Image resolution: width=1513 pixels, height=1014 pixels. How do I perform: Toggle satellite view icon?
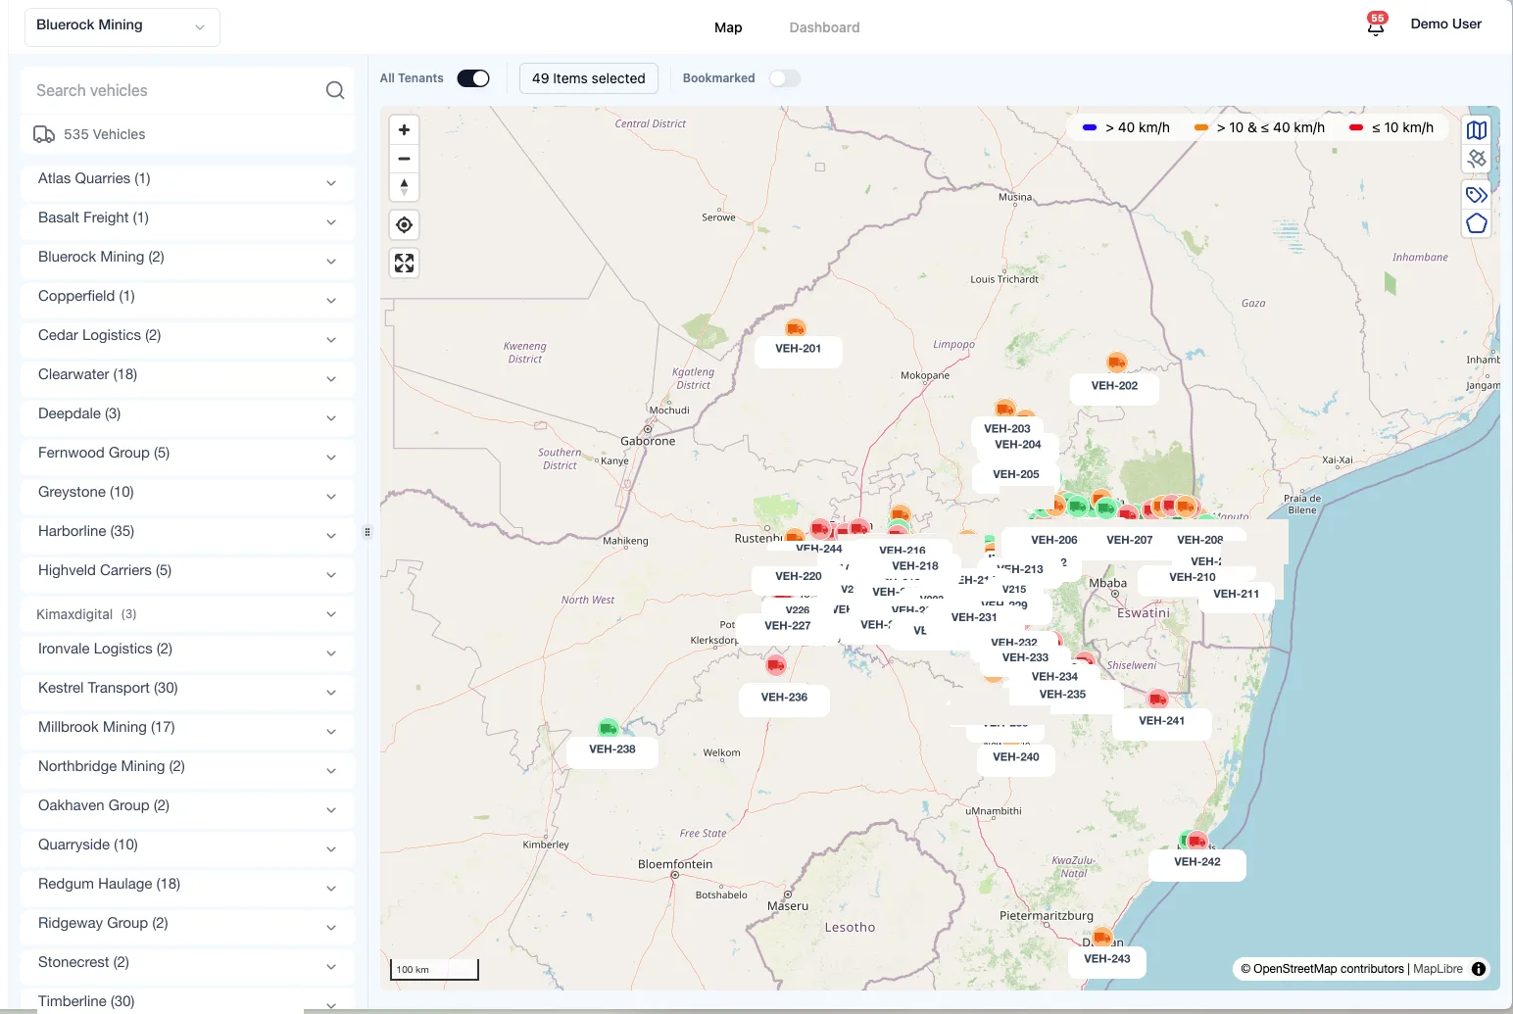1477,158
